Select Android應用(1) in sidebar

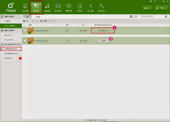tap(11, 26)
